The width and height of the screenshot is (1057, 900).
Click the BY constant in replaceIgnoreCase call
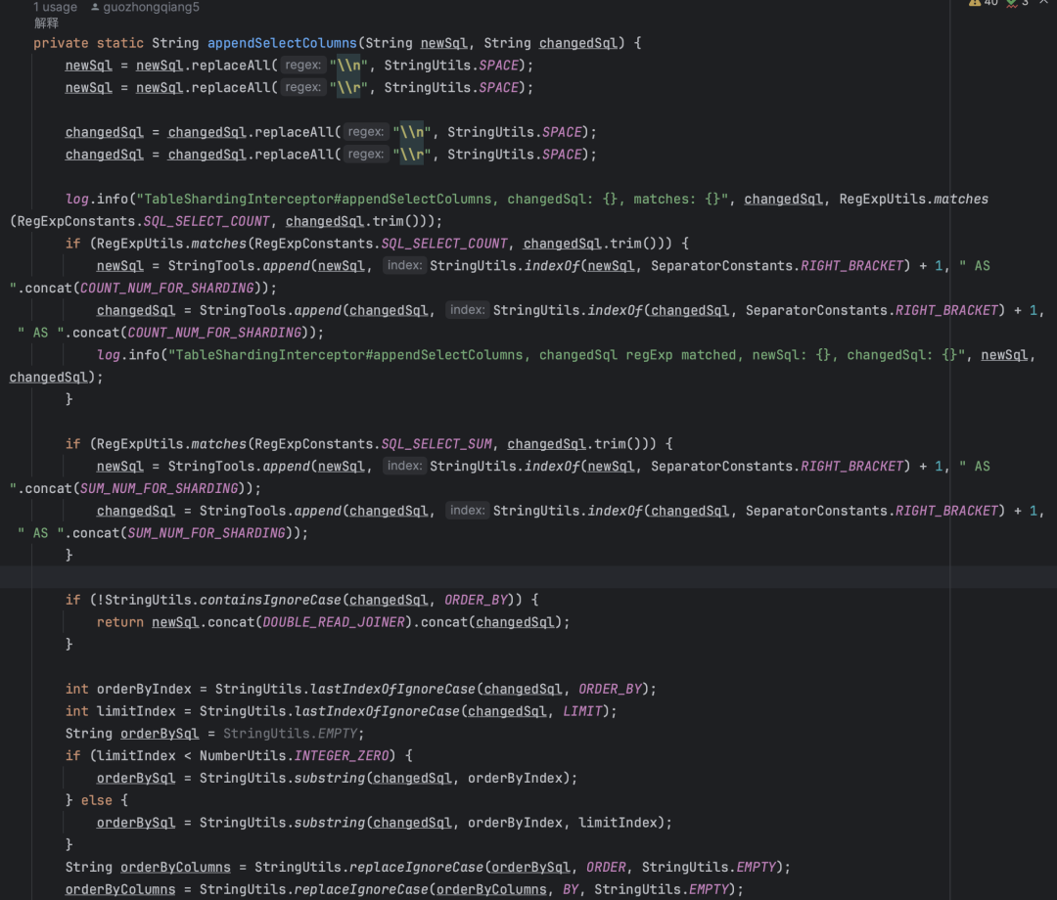[571, 889]
